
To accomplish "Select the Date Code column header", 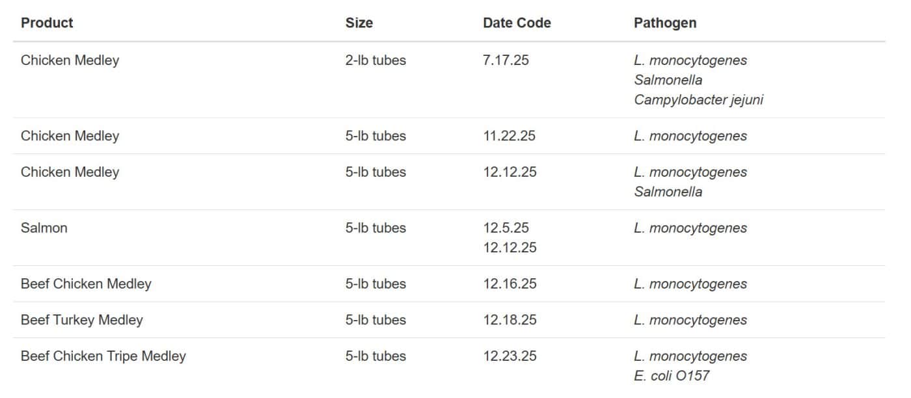I will pyautogui.click(x=517, y=23).
